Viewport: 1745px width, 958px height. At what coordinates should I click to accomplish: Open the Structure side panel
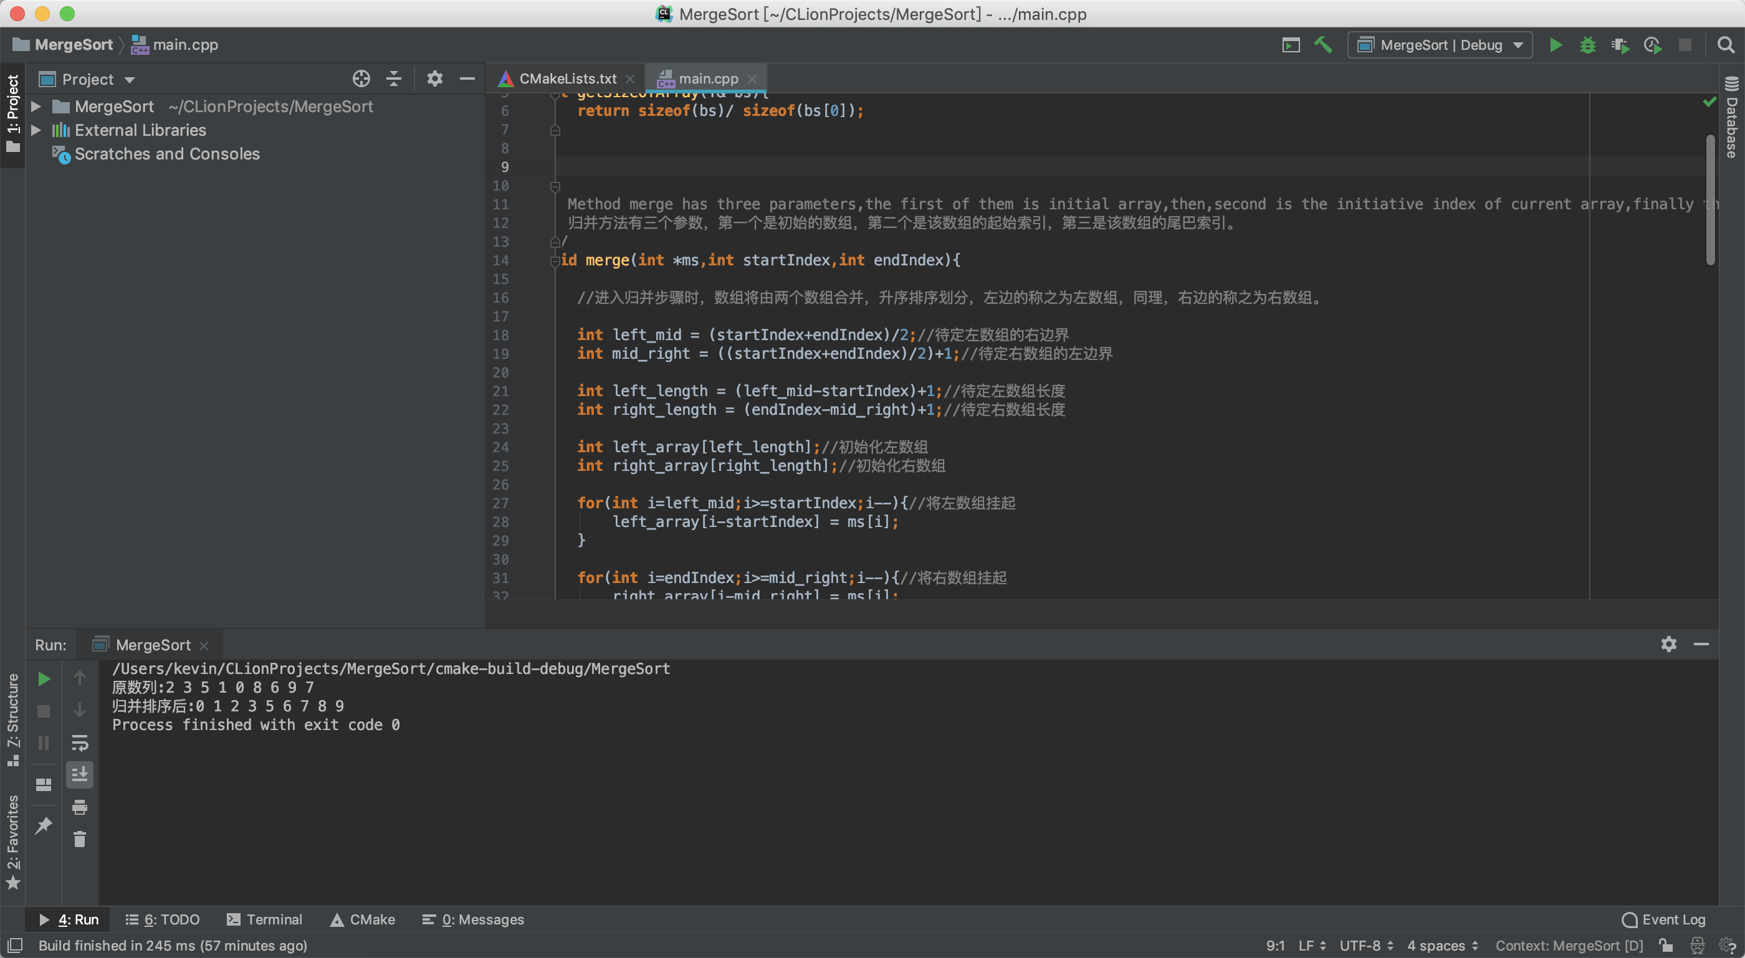pos(13,719)
